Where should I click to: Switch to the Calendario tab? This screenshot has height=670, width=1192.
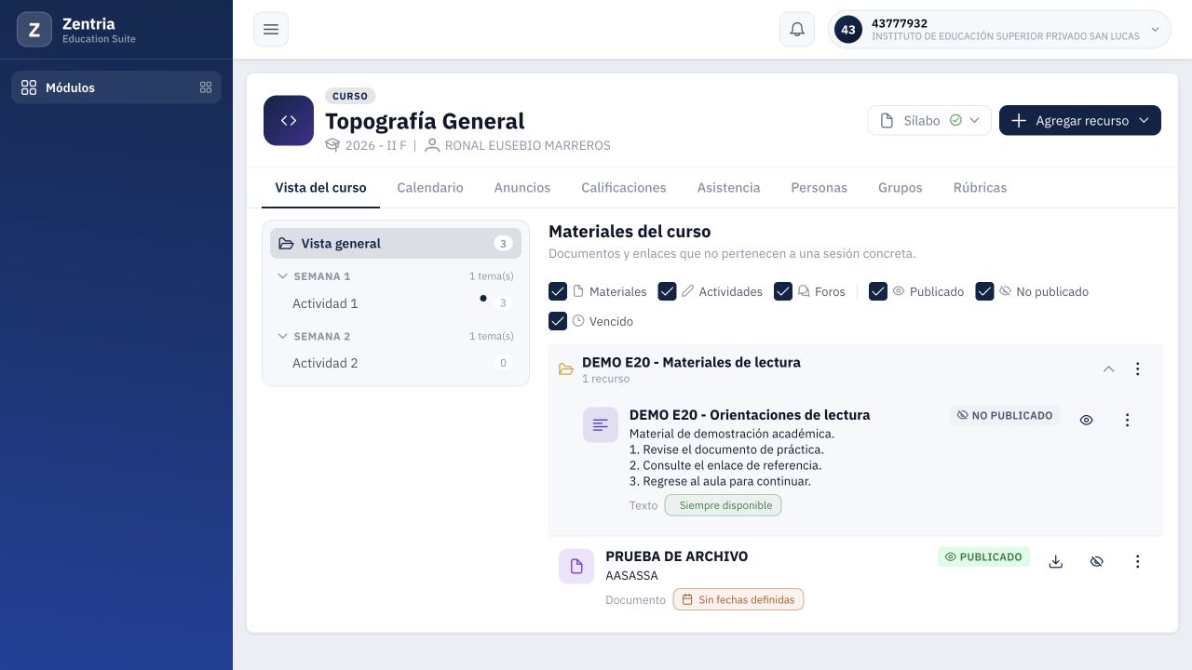click(x=430, y=187)
